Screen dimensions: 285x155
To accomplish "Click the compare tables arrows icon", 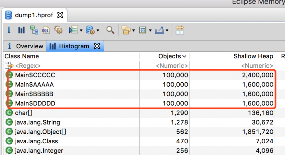I will [180, 30].
